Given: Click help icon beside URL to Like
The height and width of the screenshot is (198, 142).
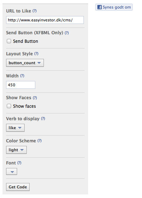Looking at the screenshot, I should 35,11.
